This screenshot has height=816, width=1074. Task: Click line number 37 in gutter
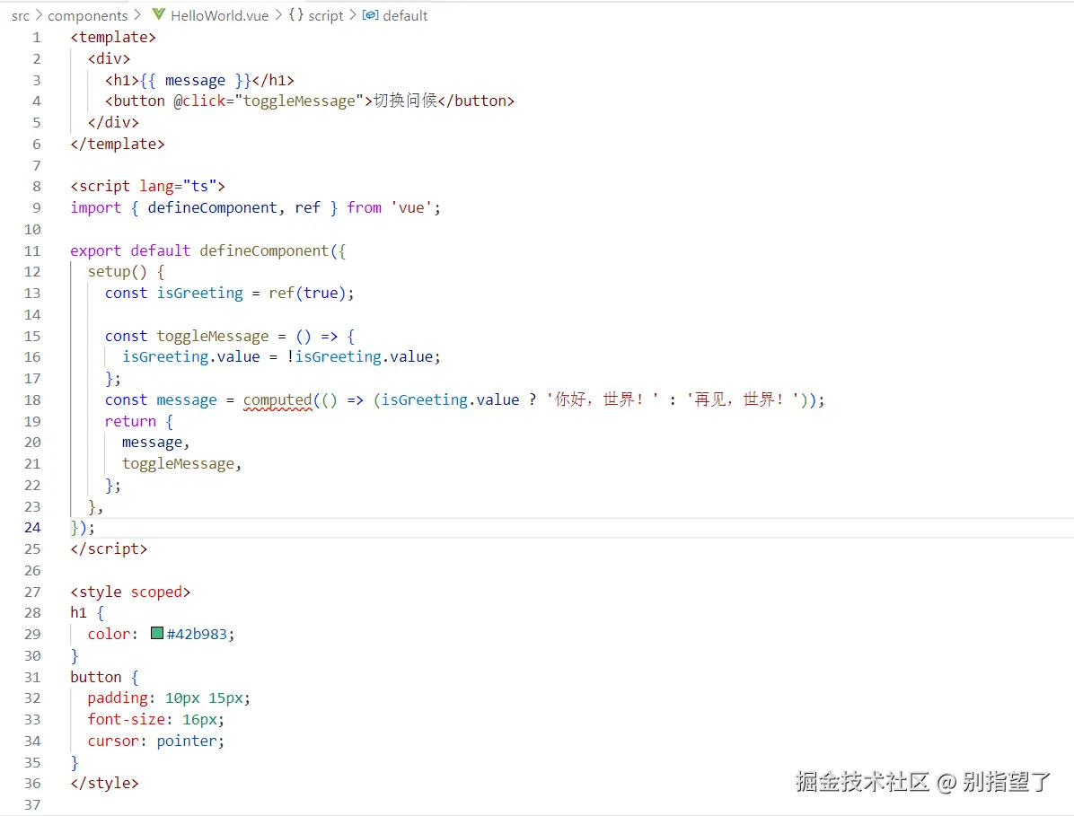32,805
